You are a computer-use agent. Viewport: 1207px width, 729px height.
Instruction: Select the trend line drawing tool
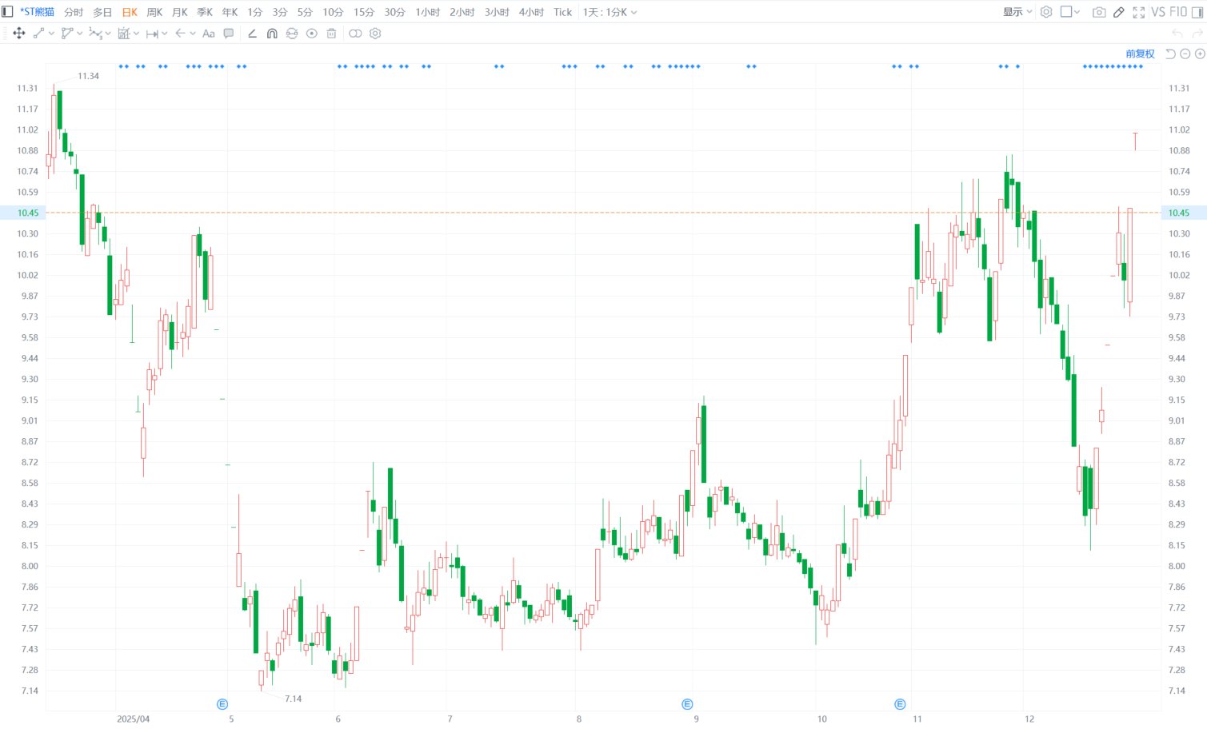[38, 34]
